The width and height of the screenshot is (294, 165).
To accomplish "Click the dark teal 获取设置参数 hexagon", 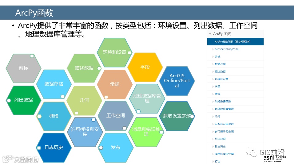I will click(177, 116).
